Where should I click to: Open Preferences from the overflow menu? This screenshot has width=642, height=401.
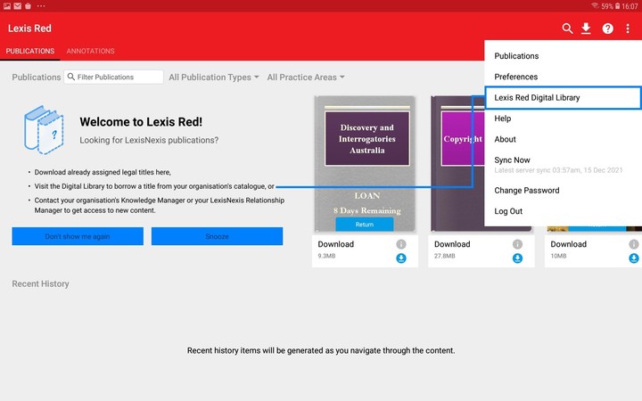tap(563, 77)
